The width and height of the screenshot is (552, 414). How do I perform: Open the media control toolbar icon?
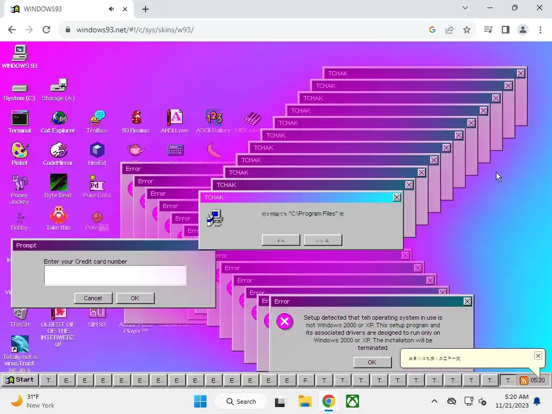[488, 30]
